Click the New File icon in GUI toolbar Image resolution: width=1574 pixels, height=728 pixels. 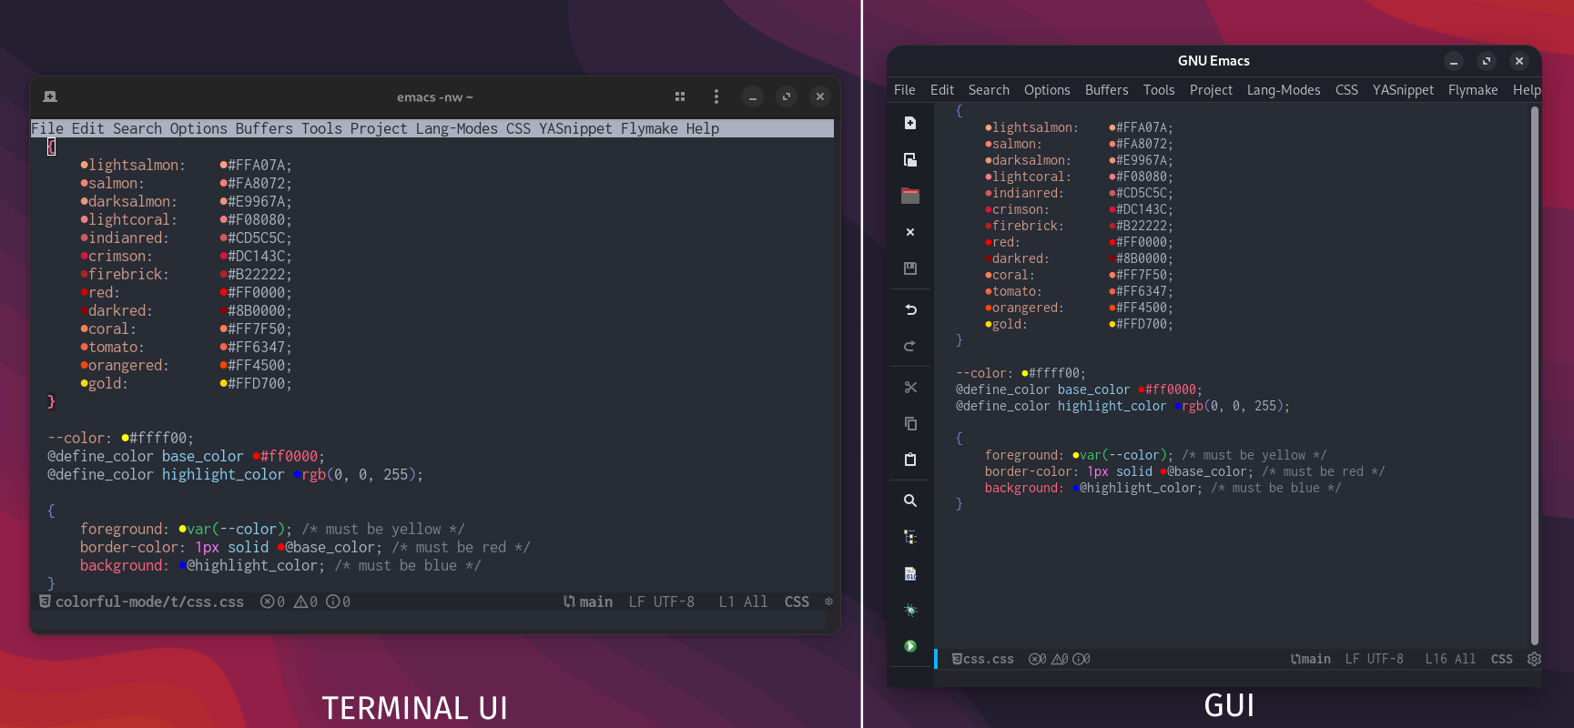(910, 123)
